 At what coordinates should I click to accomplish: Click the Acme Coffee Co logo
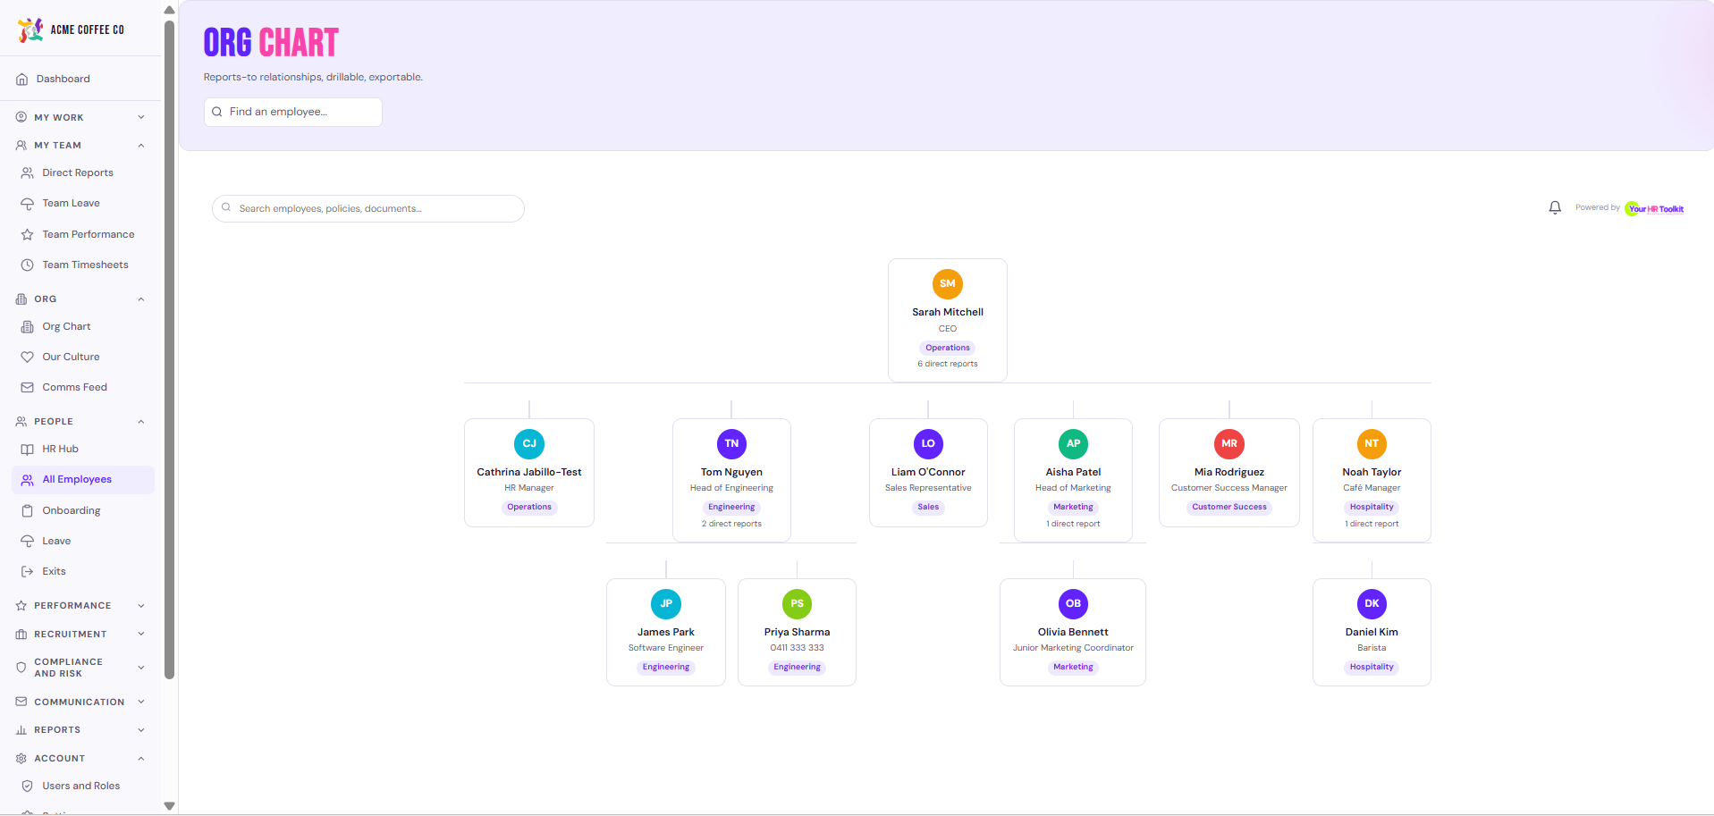(71, 29)
